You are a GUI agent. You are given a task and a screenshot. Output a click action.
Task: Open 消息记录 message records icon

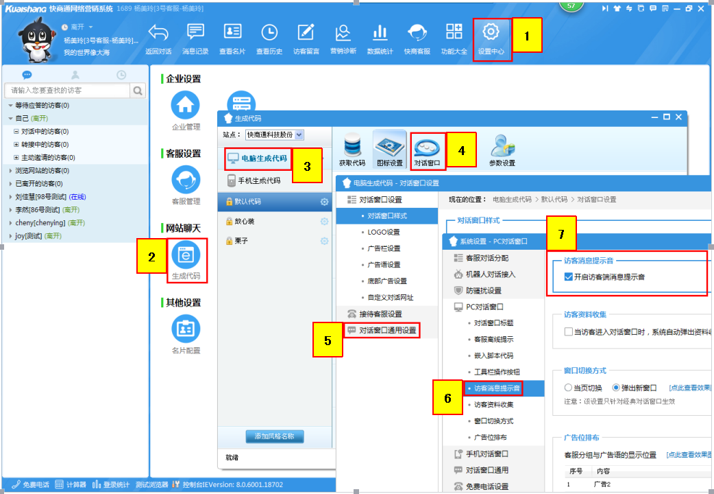195,32
